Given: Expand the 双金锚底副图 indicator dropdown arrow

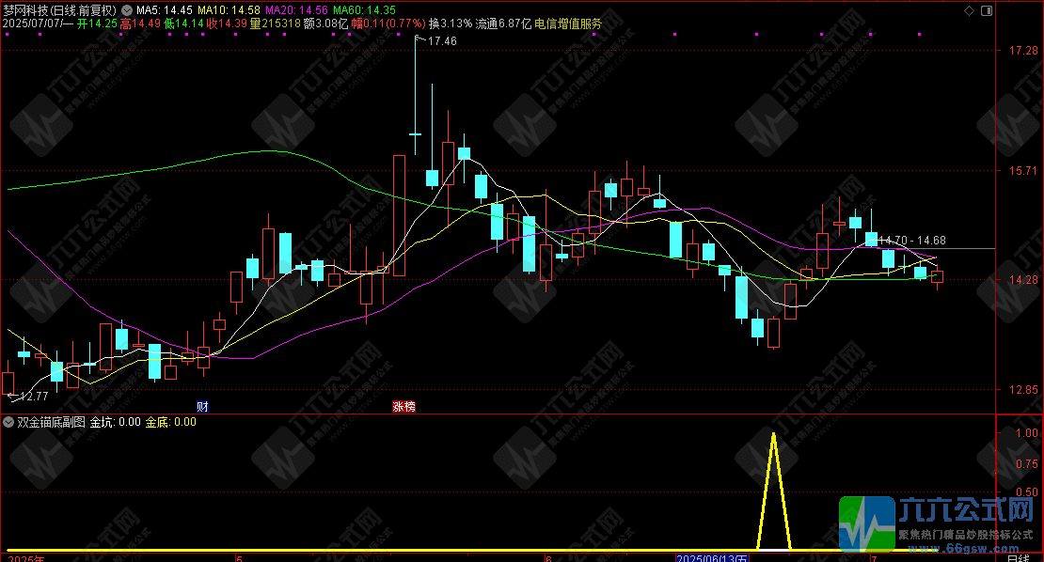Looking at the screenshot, I should (x=8, y=423).
